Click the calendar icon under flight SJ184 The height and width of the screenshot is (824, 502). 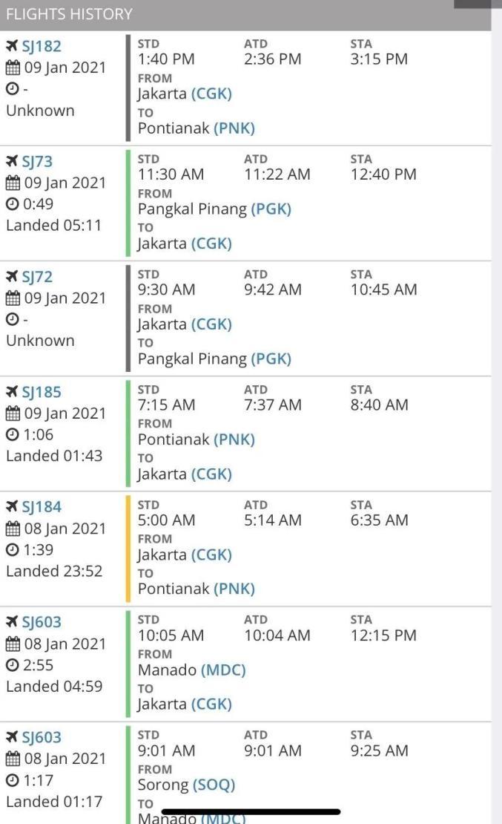(13, 529)
